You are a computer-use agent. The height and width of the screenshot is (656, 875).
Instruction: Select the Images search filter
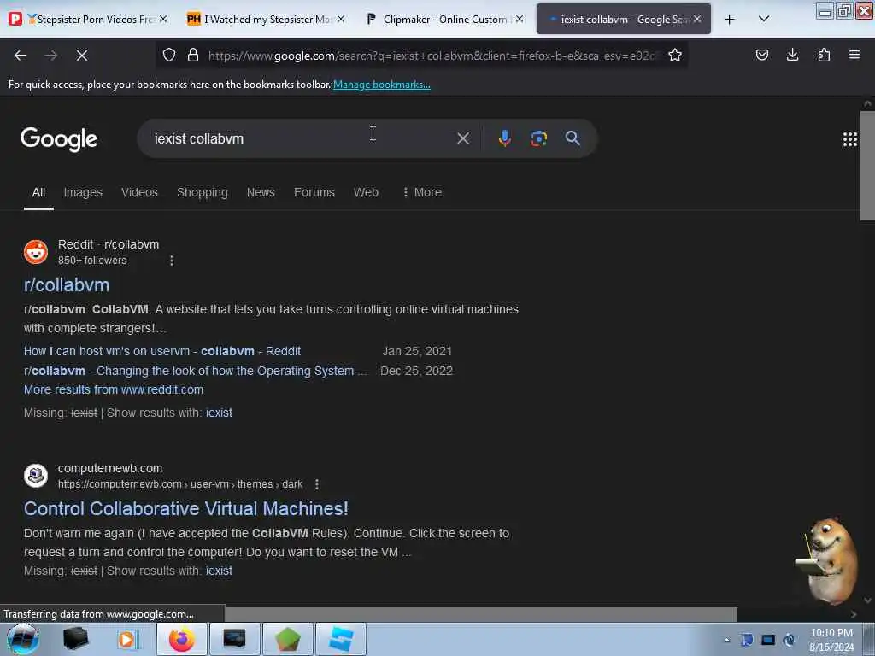tap(83, 192)
